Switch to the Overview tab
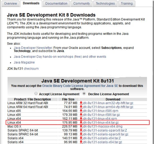The height and width of the screenshot is (144, 154). pos(11,4)
